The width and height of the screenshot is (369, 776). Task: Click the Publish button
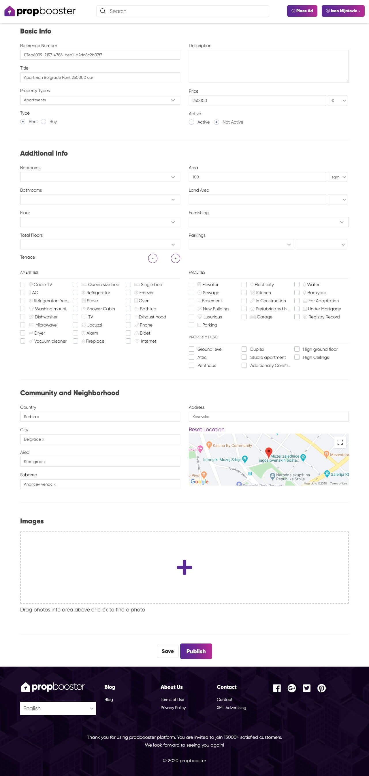pyautogui.click(x=196, y=651)
